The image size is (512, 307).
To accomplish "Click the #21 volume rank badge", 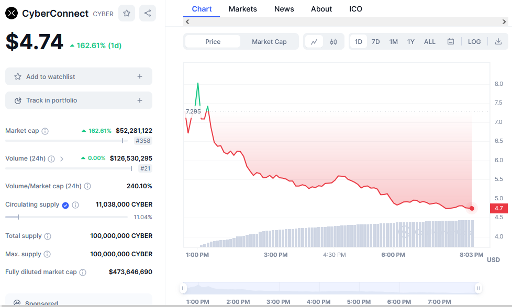I will (x=146, y=169).
